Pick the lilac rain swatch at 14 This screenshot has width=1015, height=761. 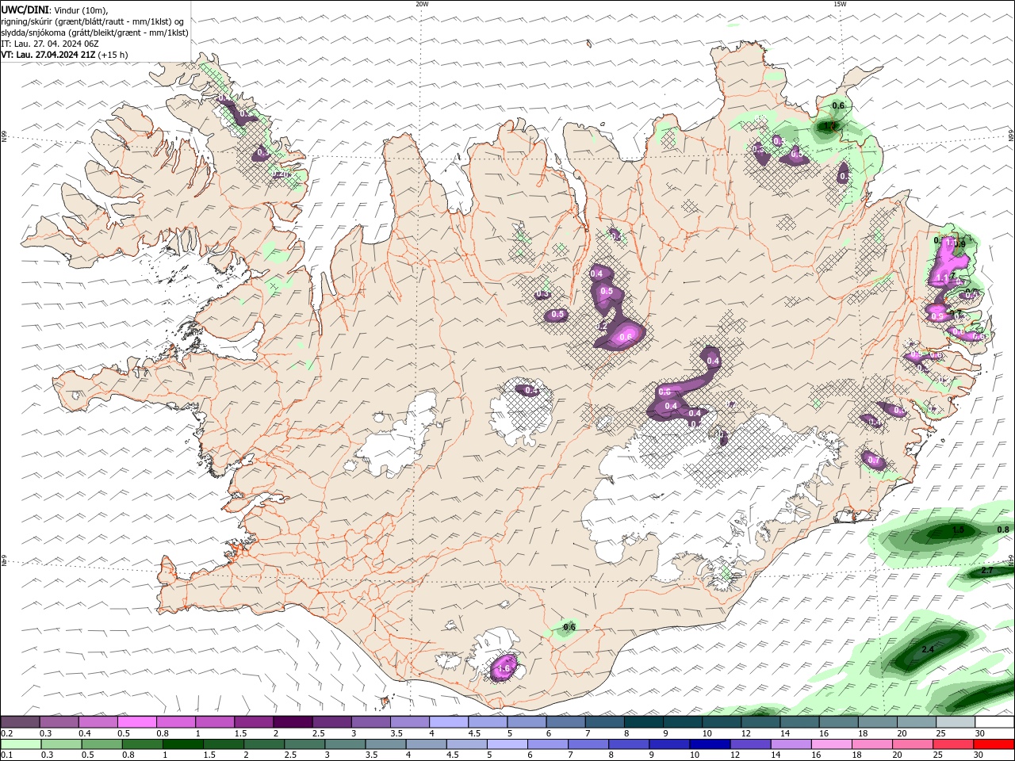click(791, 744)
